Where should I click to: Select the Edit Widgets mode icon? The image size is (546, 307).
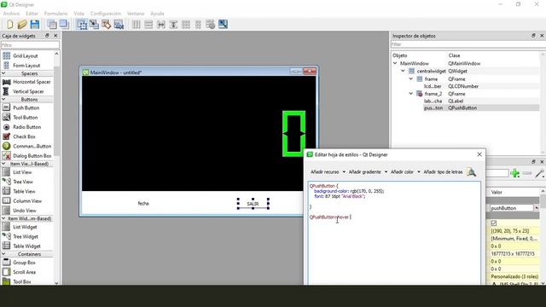pos(82,25)
